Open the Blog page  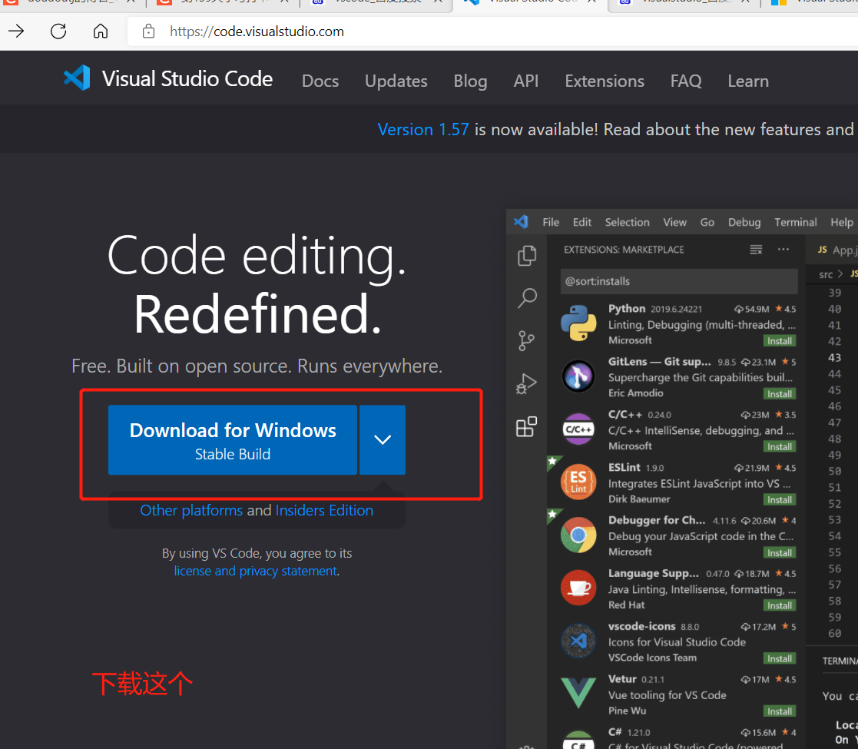[x=470, y=81]
